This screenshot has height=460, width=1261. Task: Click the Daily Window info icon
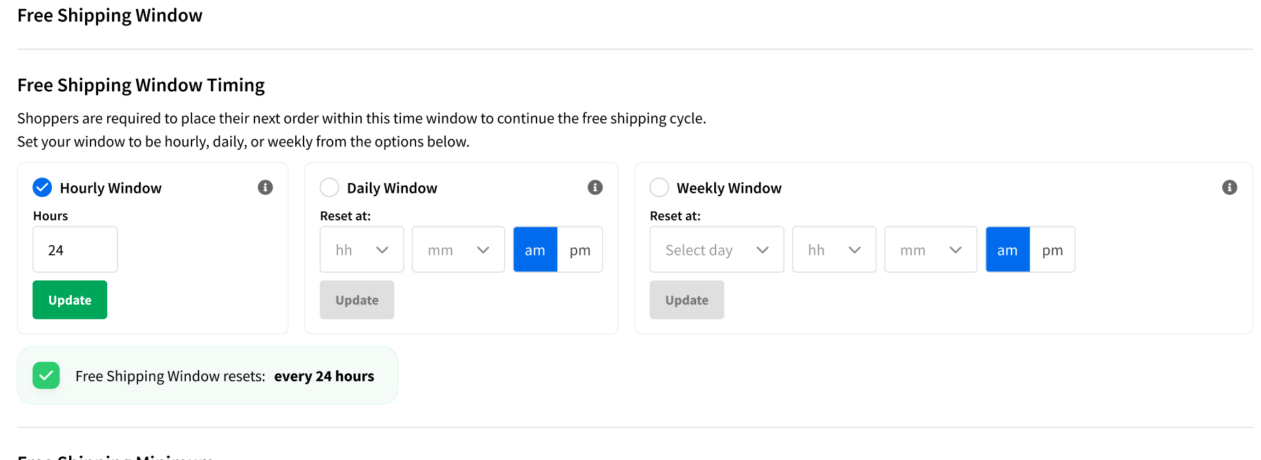595,187
